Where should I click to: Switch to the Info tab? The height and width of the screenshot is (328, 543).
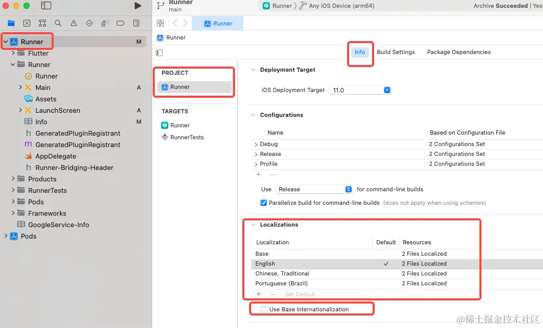[x=360, y=52]
